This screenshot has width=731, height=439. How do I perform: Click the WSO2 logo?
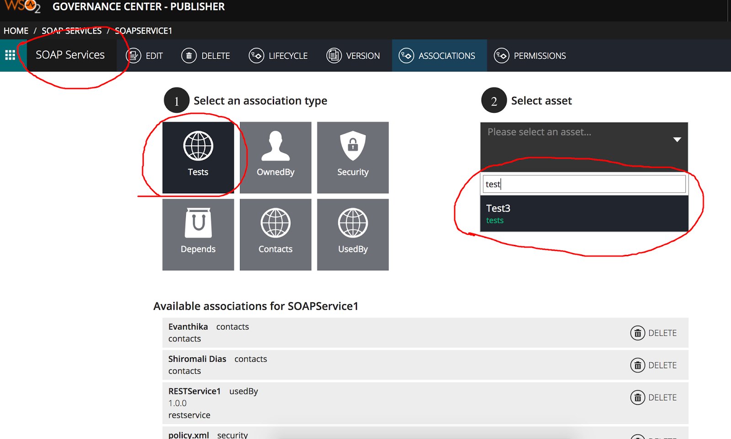(x=23, y=7)
